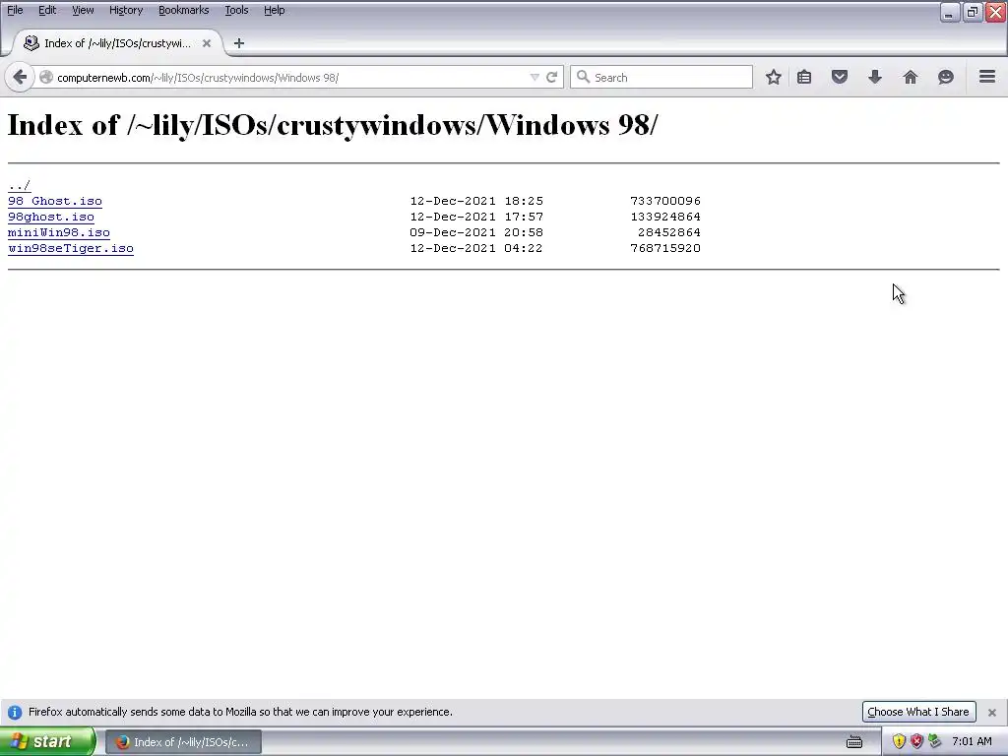Open the Downloads arrow icon
The image size is (1008, 756).
point(875,77)
